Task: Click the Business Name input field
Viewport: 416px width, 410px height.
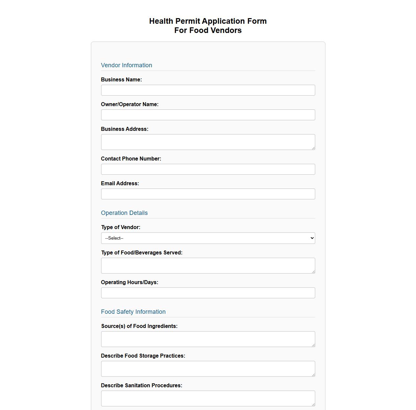Action: tap(208, 90)
